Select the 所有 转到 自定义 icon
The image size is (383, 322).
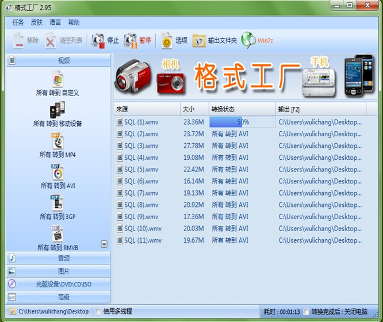pos(58,79)
